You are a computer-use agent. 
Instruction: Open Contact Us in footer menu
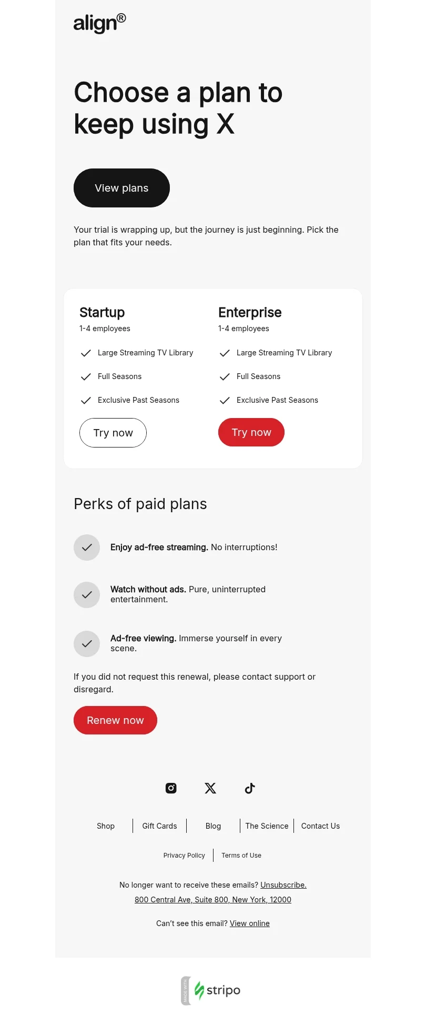320,826
